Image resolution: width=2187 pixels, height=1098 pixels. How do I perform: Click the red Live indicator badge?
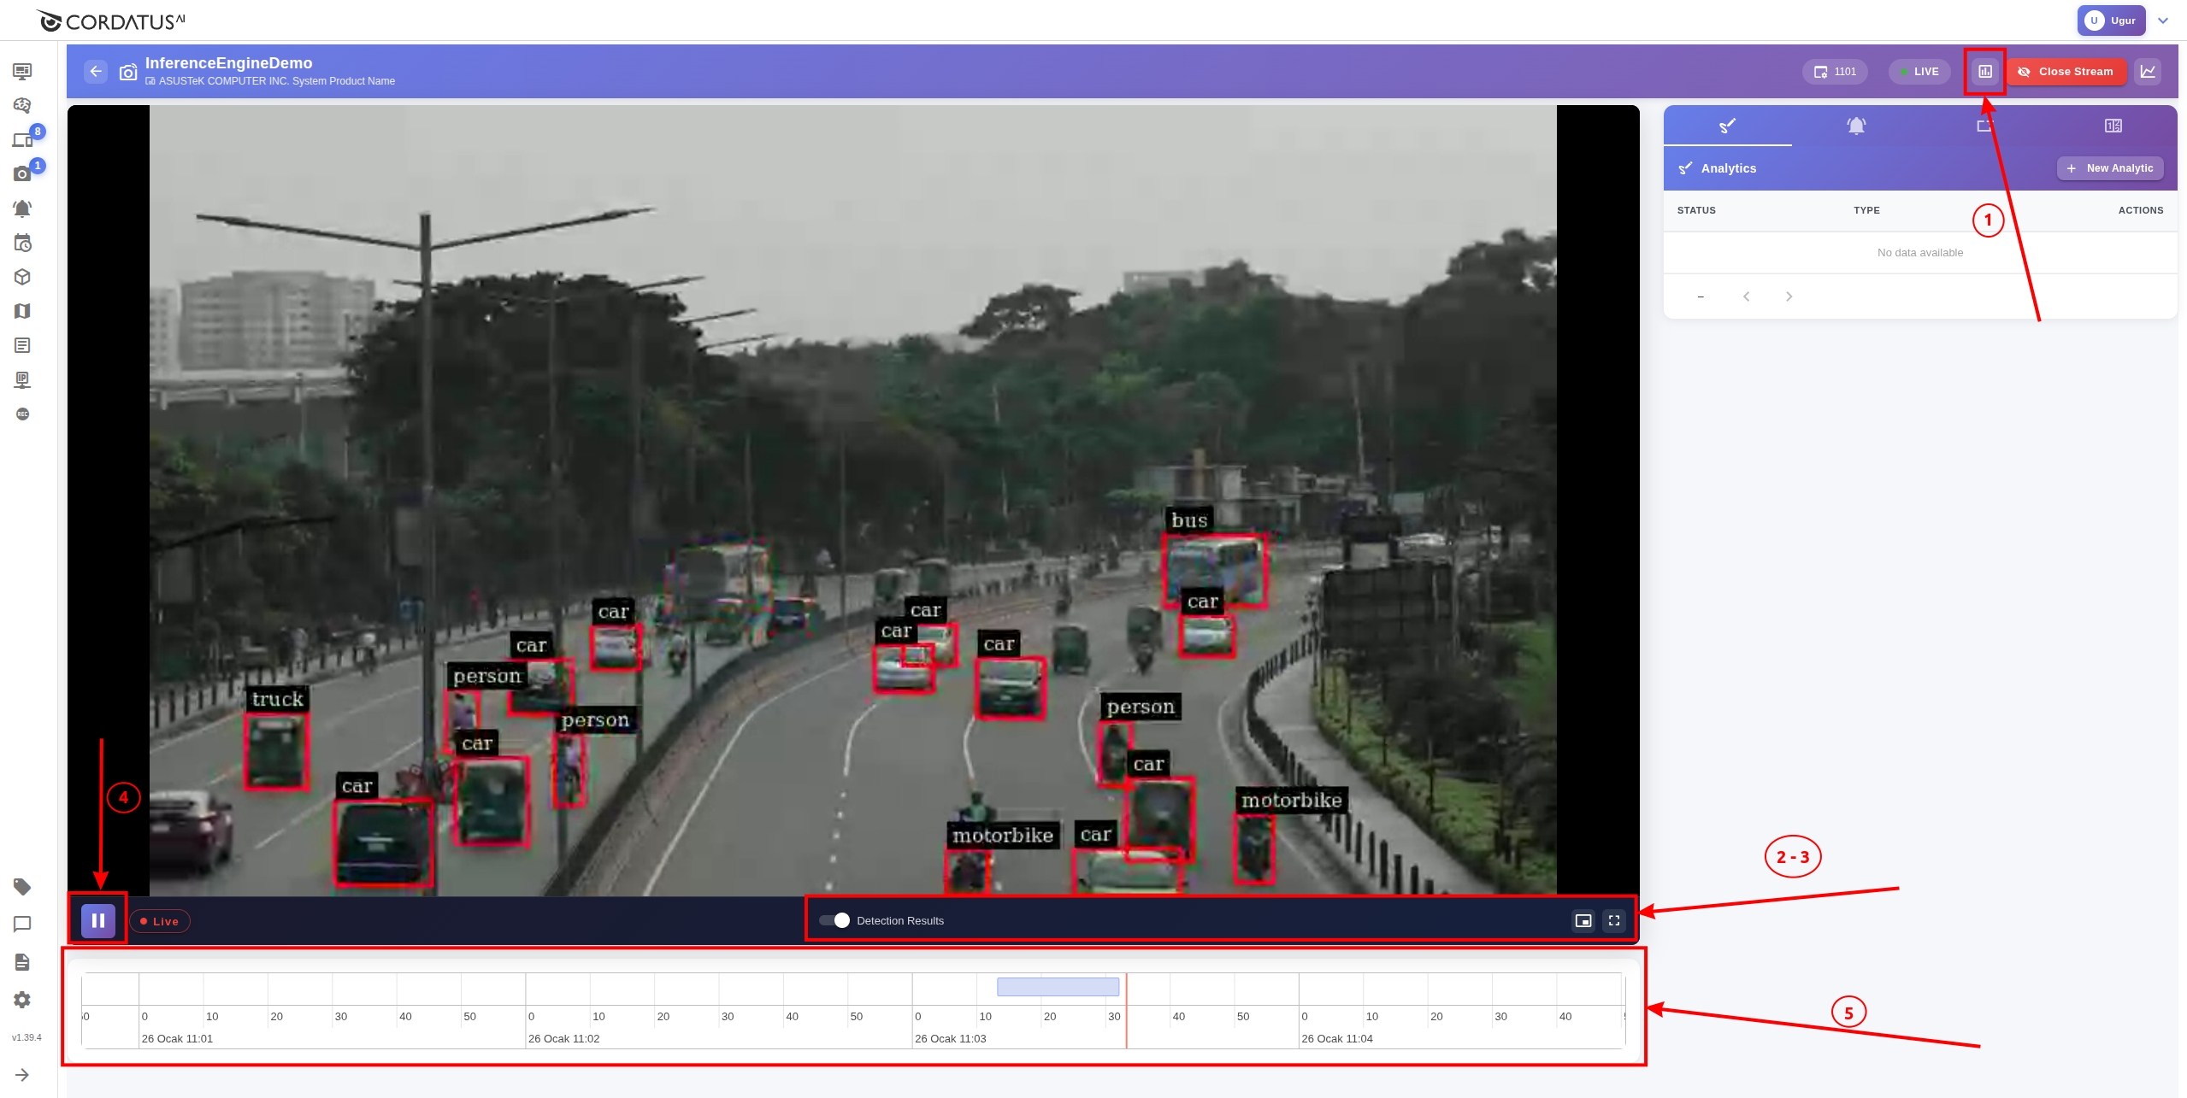(x=160, y=921)
